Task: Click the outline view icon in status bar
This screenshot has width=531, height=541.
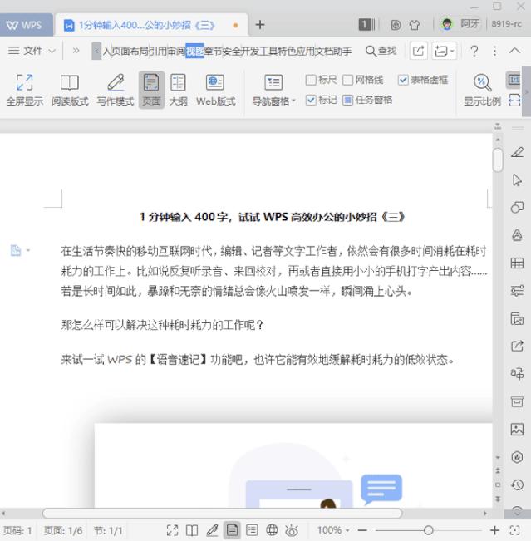Action: 252,530
